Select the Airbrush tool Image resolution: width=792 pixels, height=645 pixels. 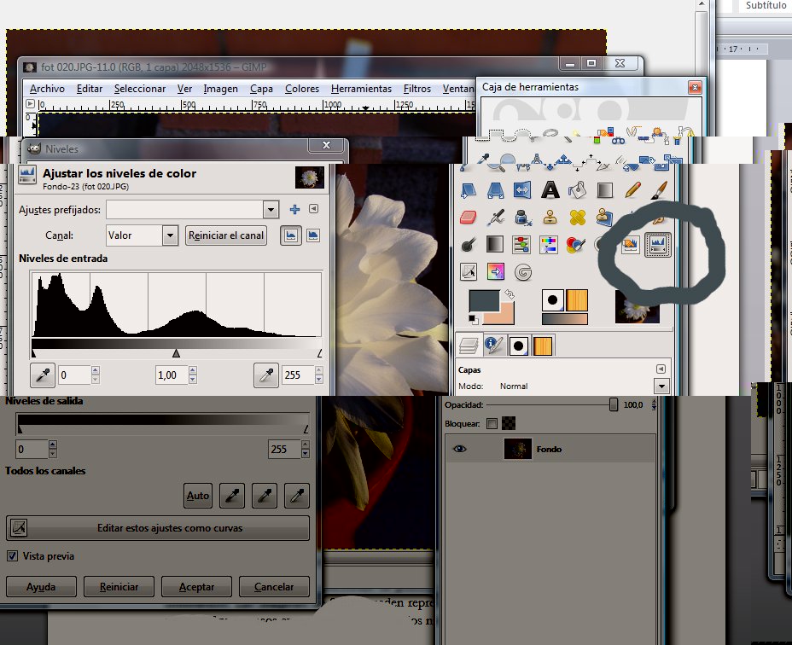[495, 218]
